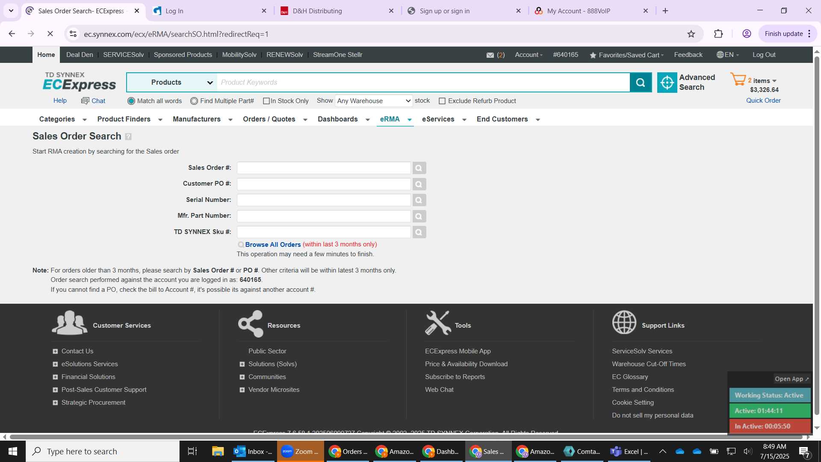Open Price & Availability Download link
Viewport: 821px width, 462px height.
click(x=466, y=364)
